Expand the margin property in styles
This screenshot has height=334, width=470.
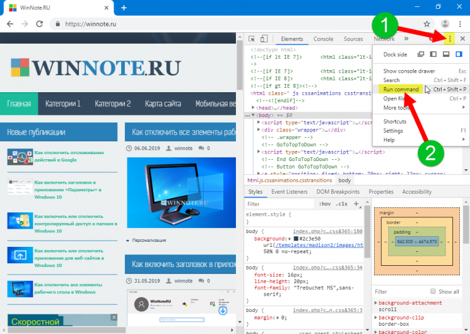click(278, 318)
